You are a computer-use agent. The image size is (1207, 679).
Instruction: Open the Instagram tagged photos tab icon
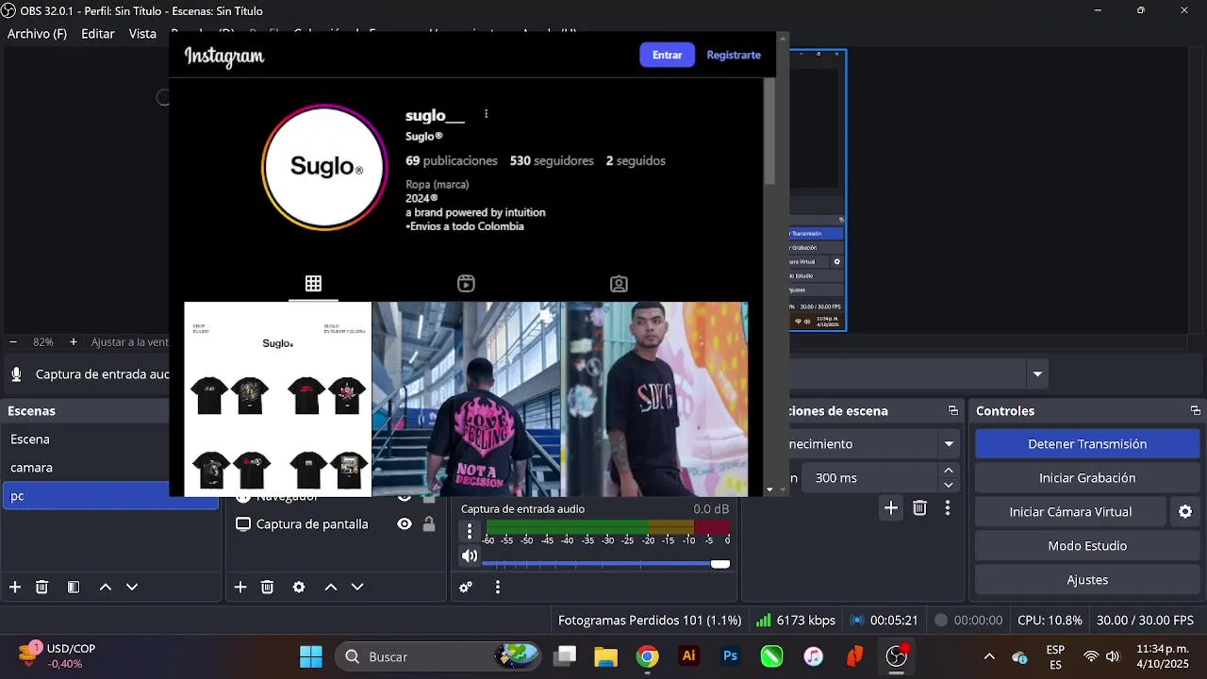[619, 284]
